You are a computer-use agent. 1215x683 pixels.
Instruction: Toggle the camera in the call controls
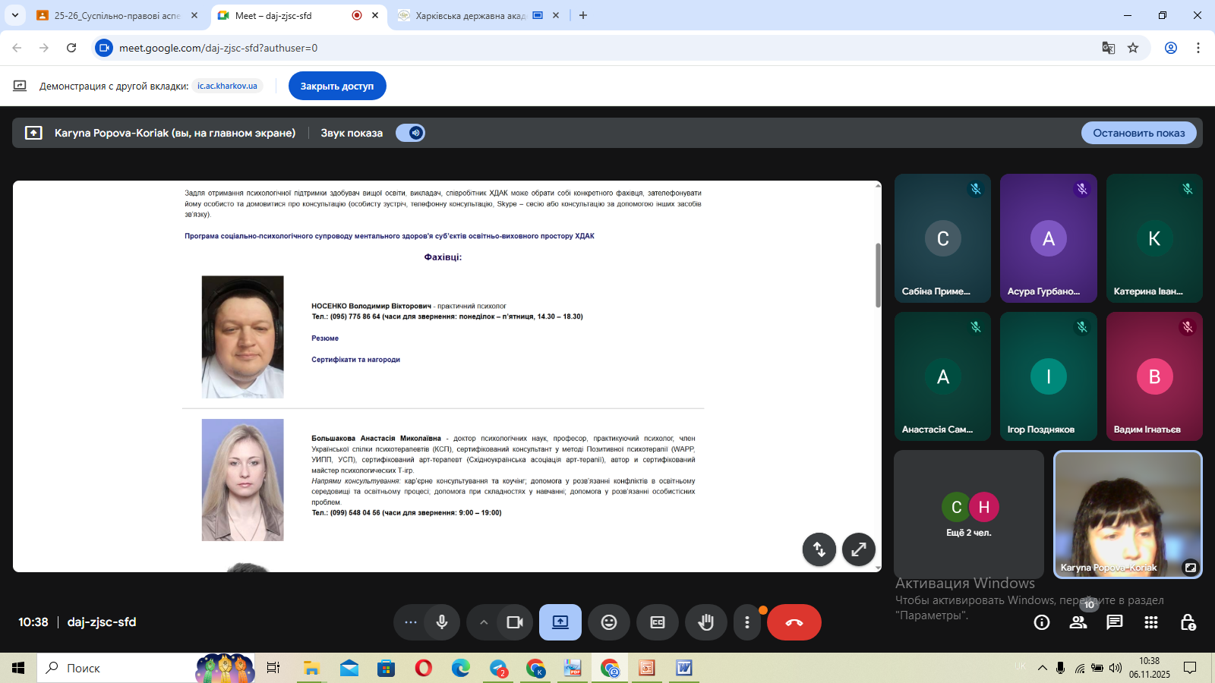(x=515, y=622)
